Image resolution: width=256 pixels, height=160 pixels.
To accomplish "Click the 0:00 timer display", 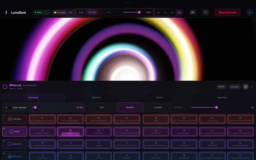I will tap(81, 13).
